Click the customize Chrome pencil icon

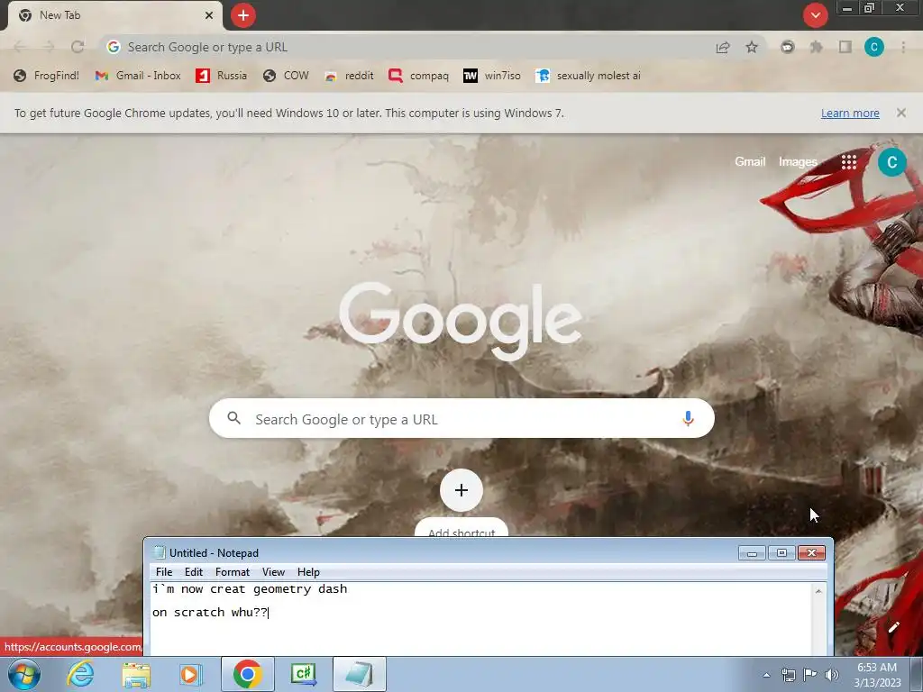coord(893,627)
